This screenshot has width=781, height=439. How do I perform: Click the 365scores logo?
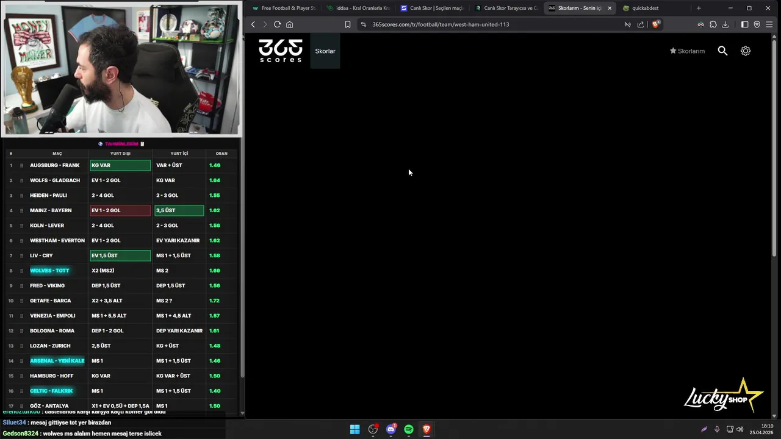[280, 51]
